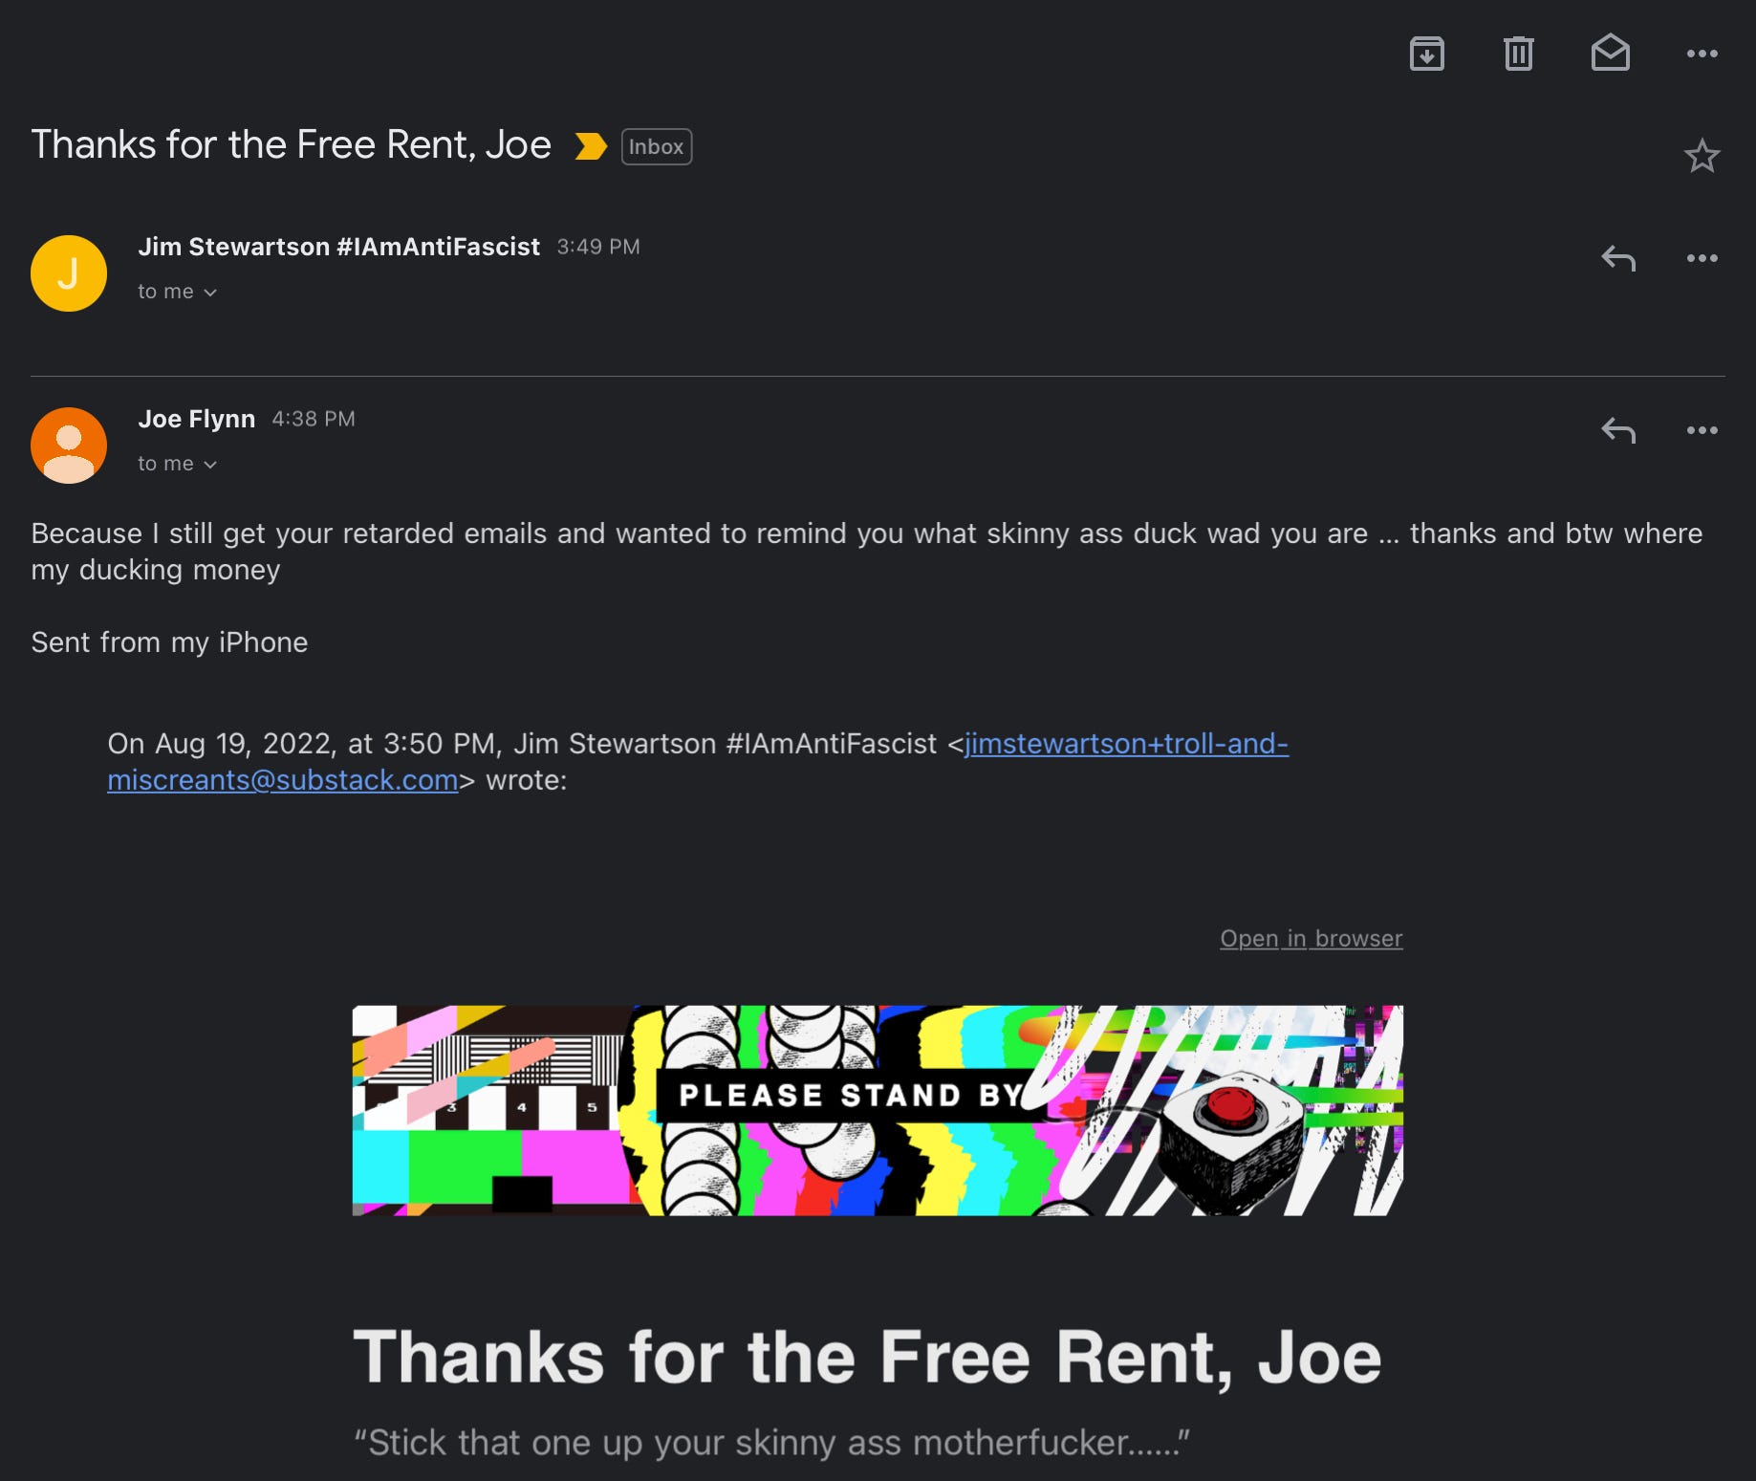Image resolution: width=1756 pixels, height=1481 pixels.
Task: Archive this email conversation
Action: coord(1426,54)
